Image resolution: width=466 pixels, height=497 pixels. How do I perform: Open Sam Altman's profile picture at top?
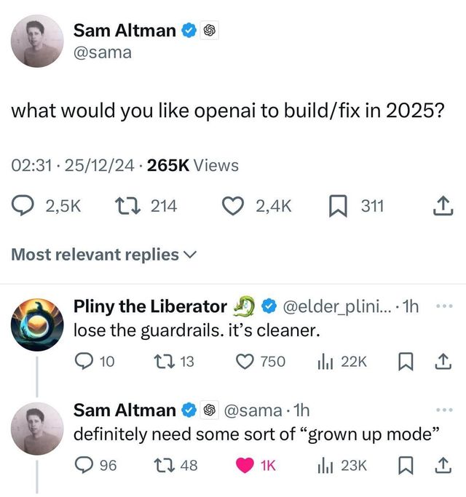[35, 41]
